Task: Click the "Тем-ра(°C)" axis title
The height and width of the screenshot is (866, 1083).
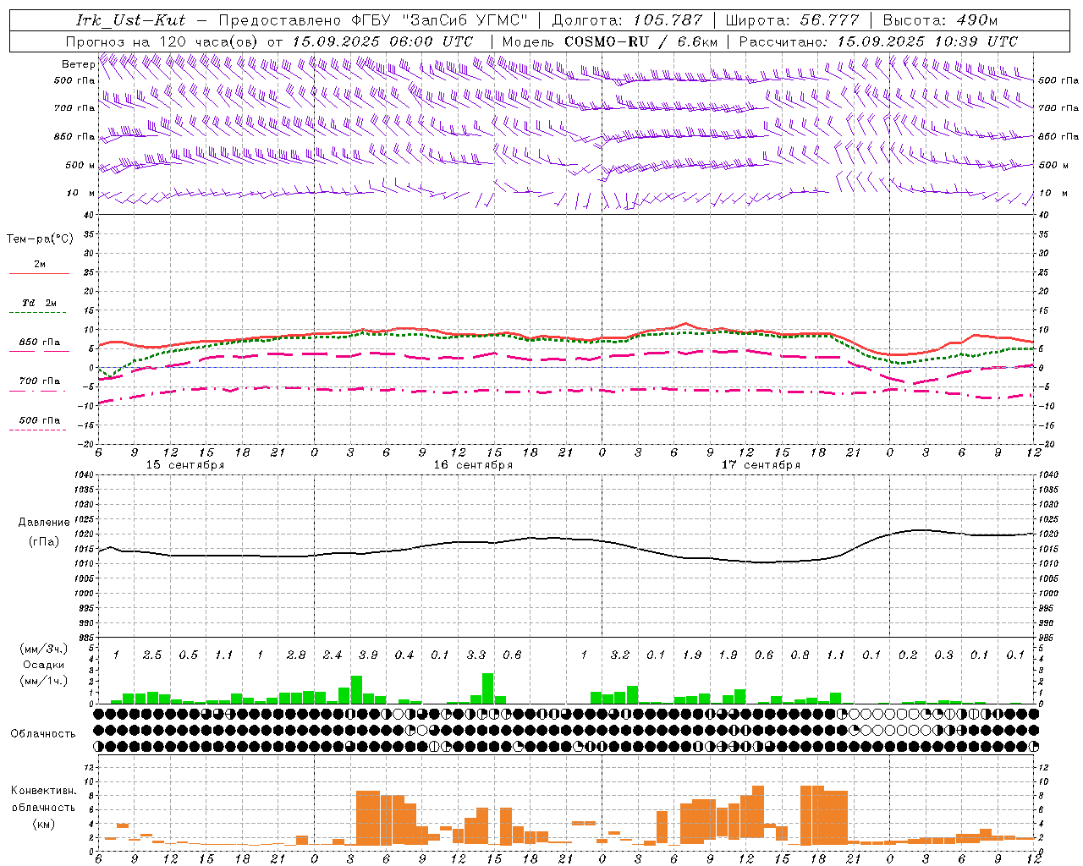Action: pos(40,239)
